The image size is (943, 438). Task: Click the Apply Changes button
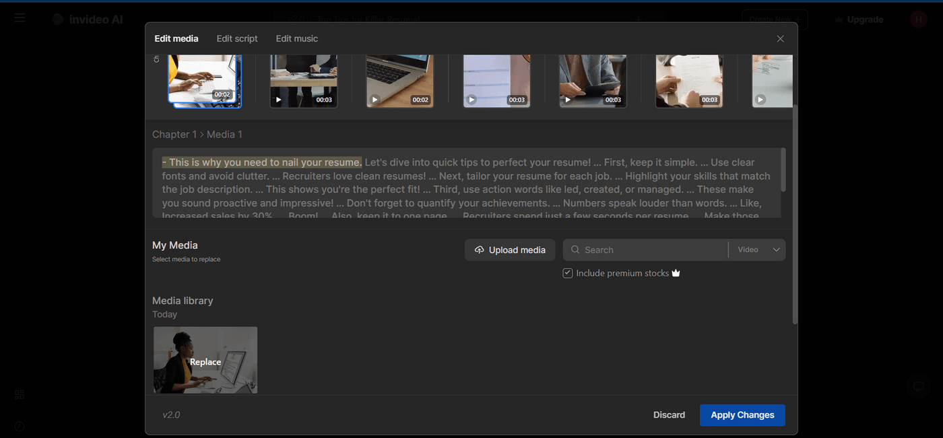(742, 414)
